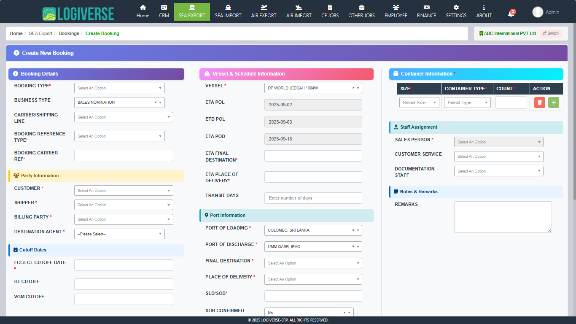The image size is (576, 324).
Task: Click into the Remarks text area
Action: coord(503,217)
